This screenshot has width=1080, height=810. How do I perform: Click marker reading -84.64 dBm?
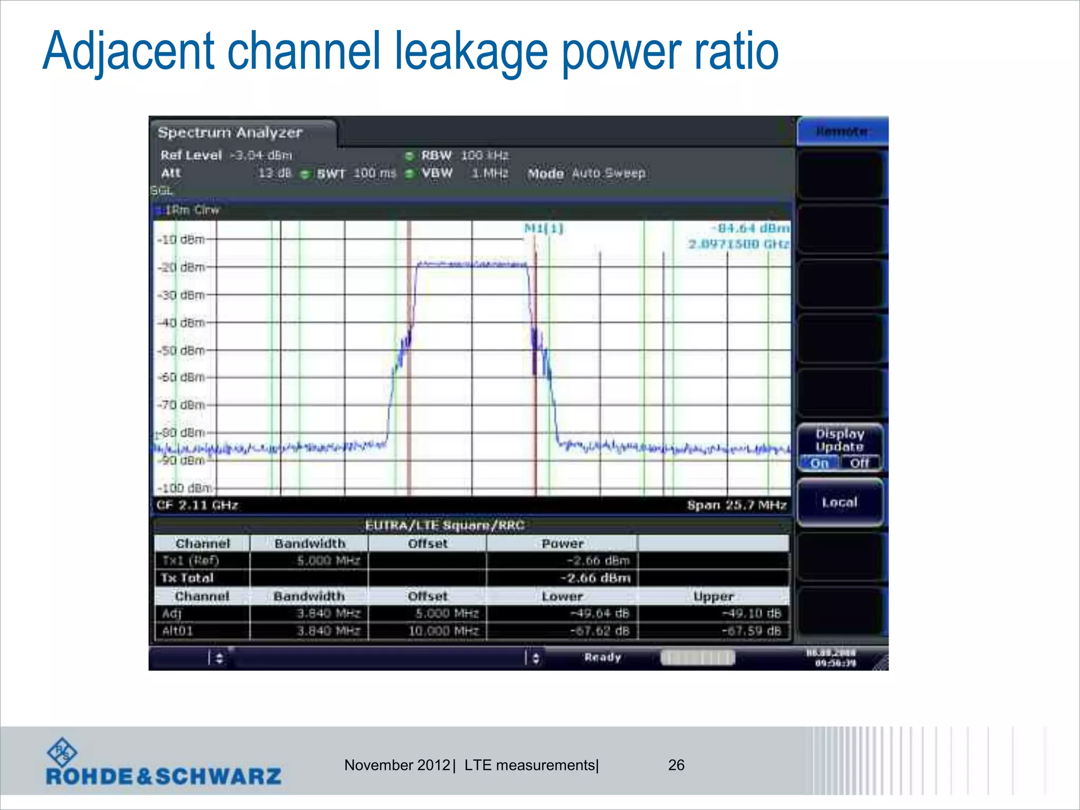(x=751, y=228)
